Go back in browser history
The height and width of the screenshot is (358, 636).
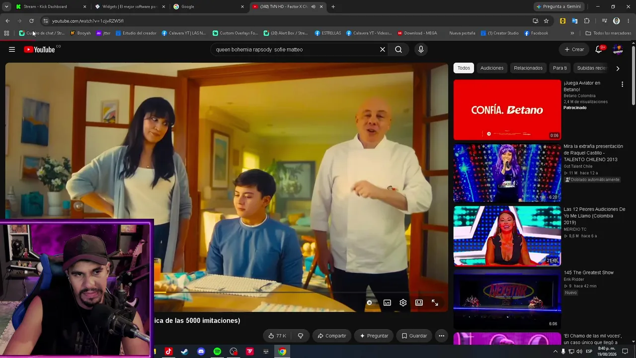tap(7, 21)
